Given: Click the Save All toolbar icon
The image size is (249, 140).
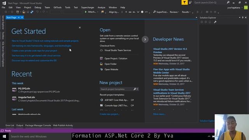Looking at the screenshot, I should [x=32, y=12].
